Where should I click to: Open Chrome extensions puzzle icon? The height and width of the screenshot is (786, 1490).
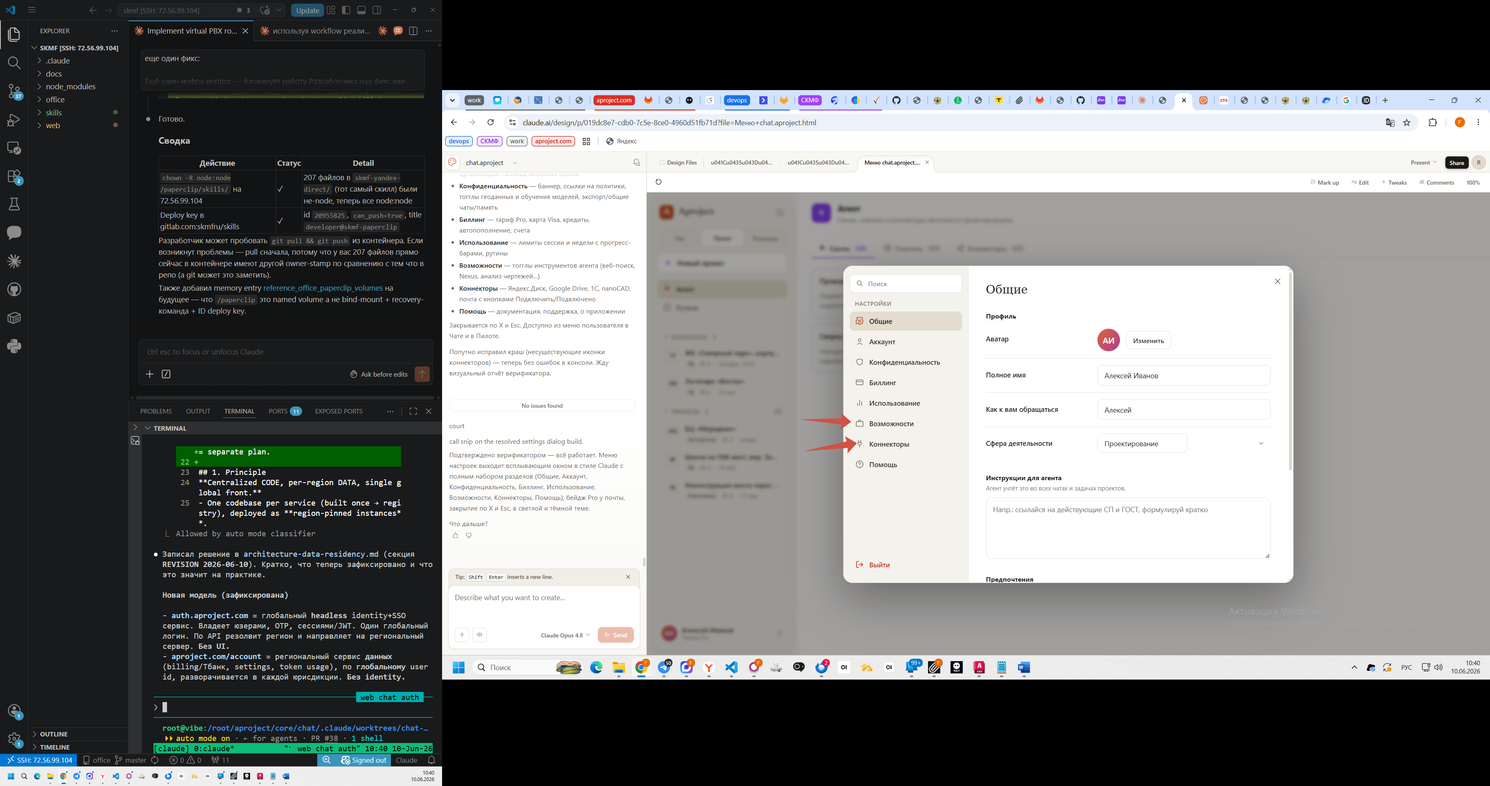click(1433, 123)
